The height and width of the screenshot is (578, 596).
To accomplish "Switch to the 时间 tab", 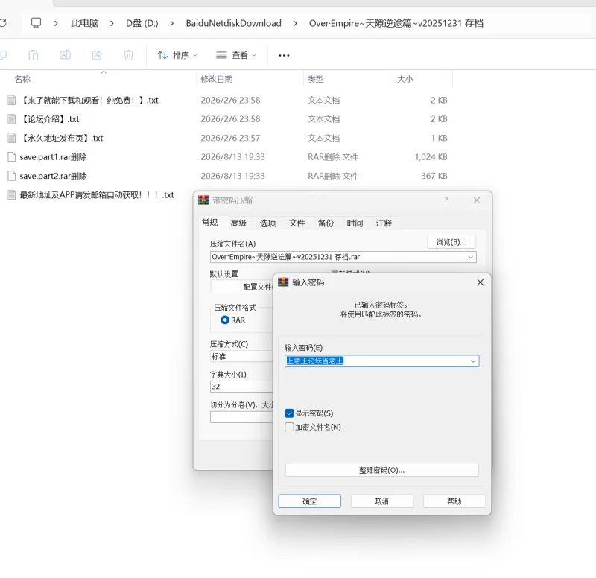I will coord(355,223).
